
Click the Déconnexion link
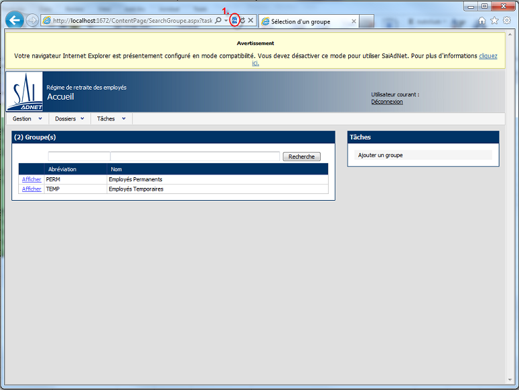pyautogui.click(x=387, y=102)
